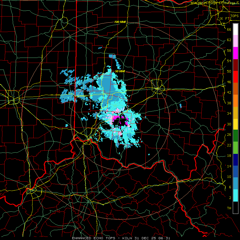
Task: Click the "50 NMI" range ring label
Action: click(120, 71)
